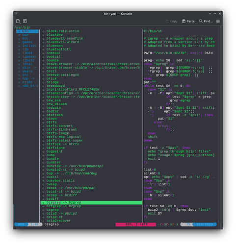Click the NOR mode indicator in status bar
236x245 pixels.
(x=21, y=224)
